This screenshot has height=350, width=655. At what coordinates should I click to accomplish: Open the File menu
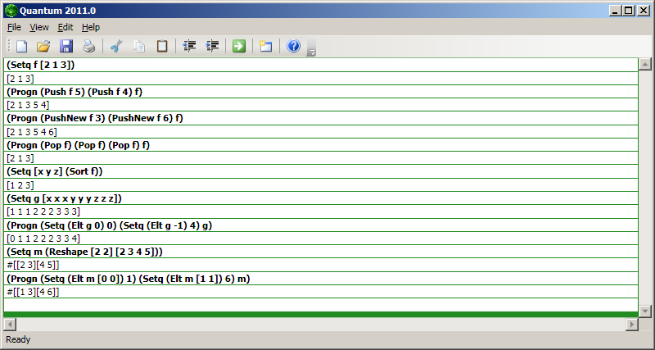pyautogui.click(x=14, y=27)
